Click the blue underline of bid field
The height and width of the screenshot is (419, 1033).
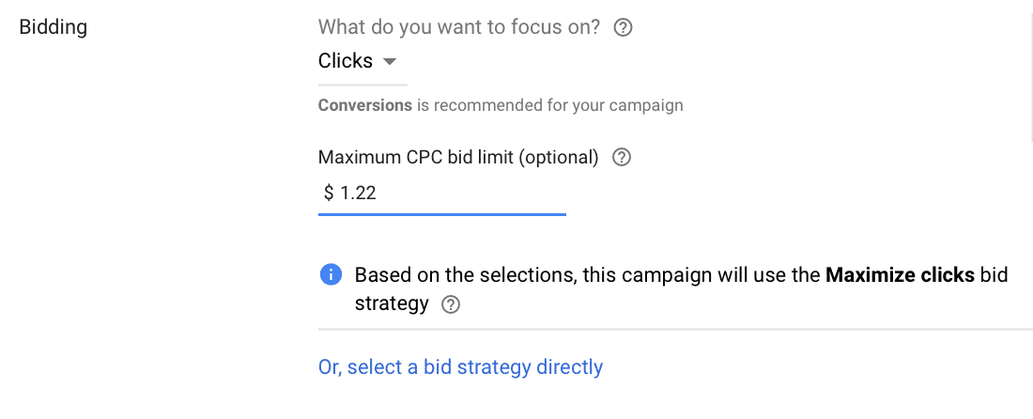coord(442,214)
